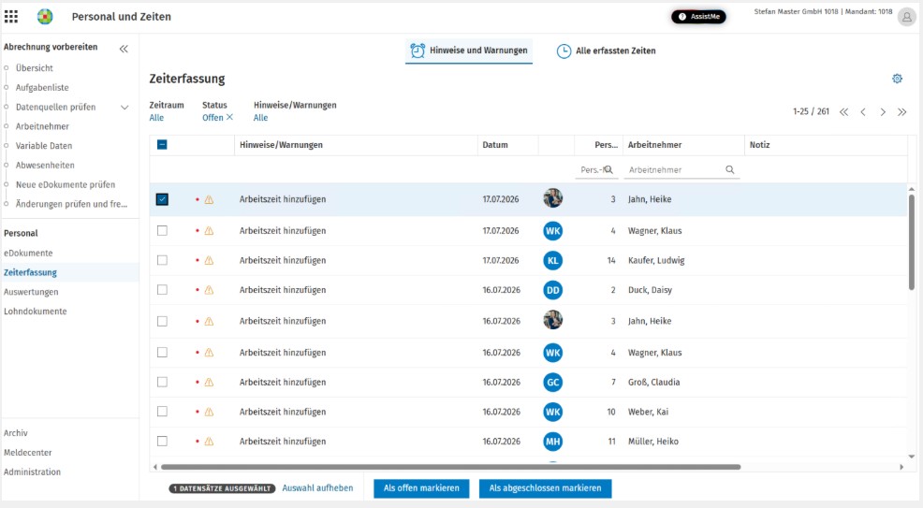Jump to the last page of results
This screenshot has width=923, height=508.
pos(901,111)
